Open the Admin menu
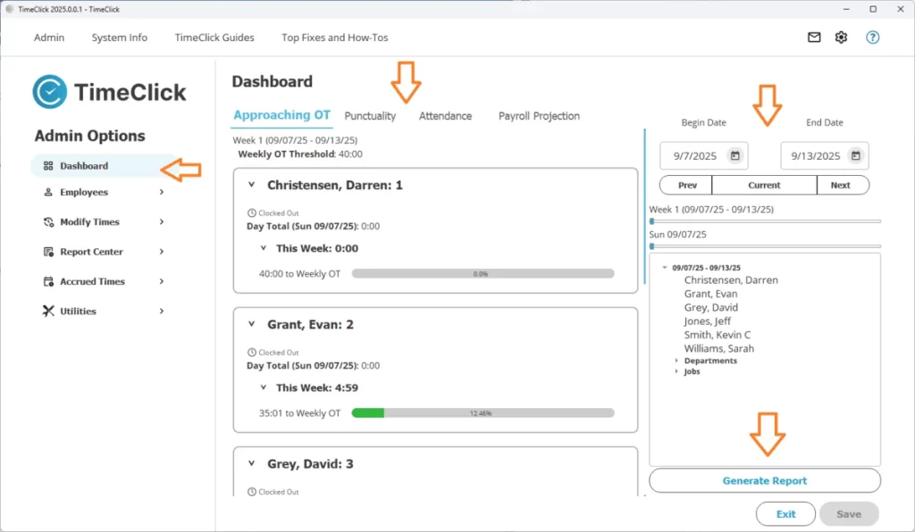The width and height of the screenshot is (915, 532). tap(49, 37)
